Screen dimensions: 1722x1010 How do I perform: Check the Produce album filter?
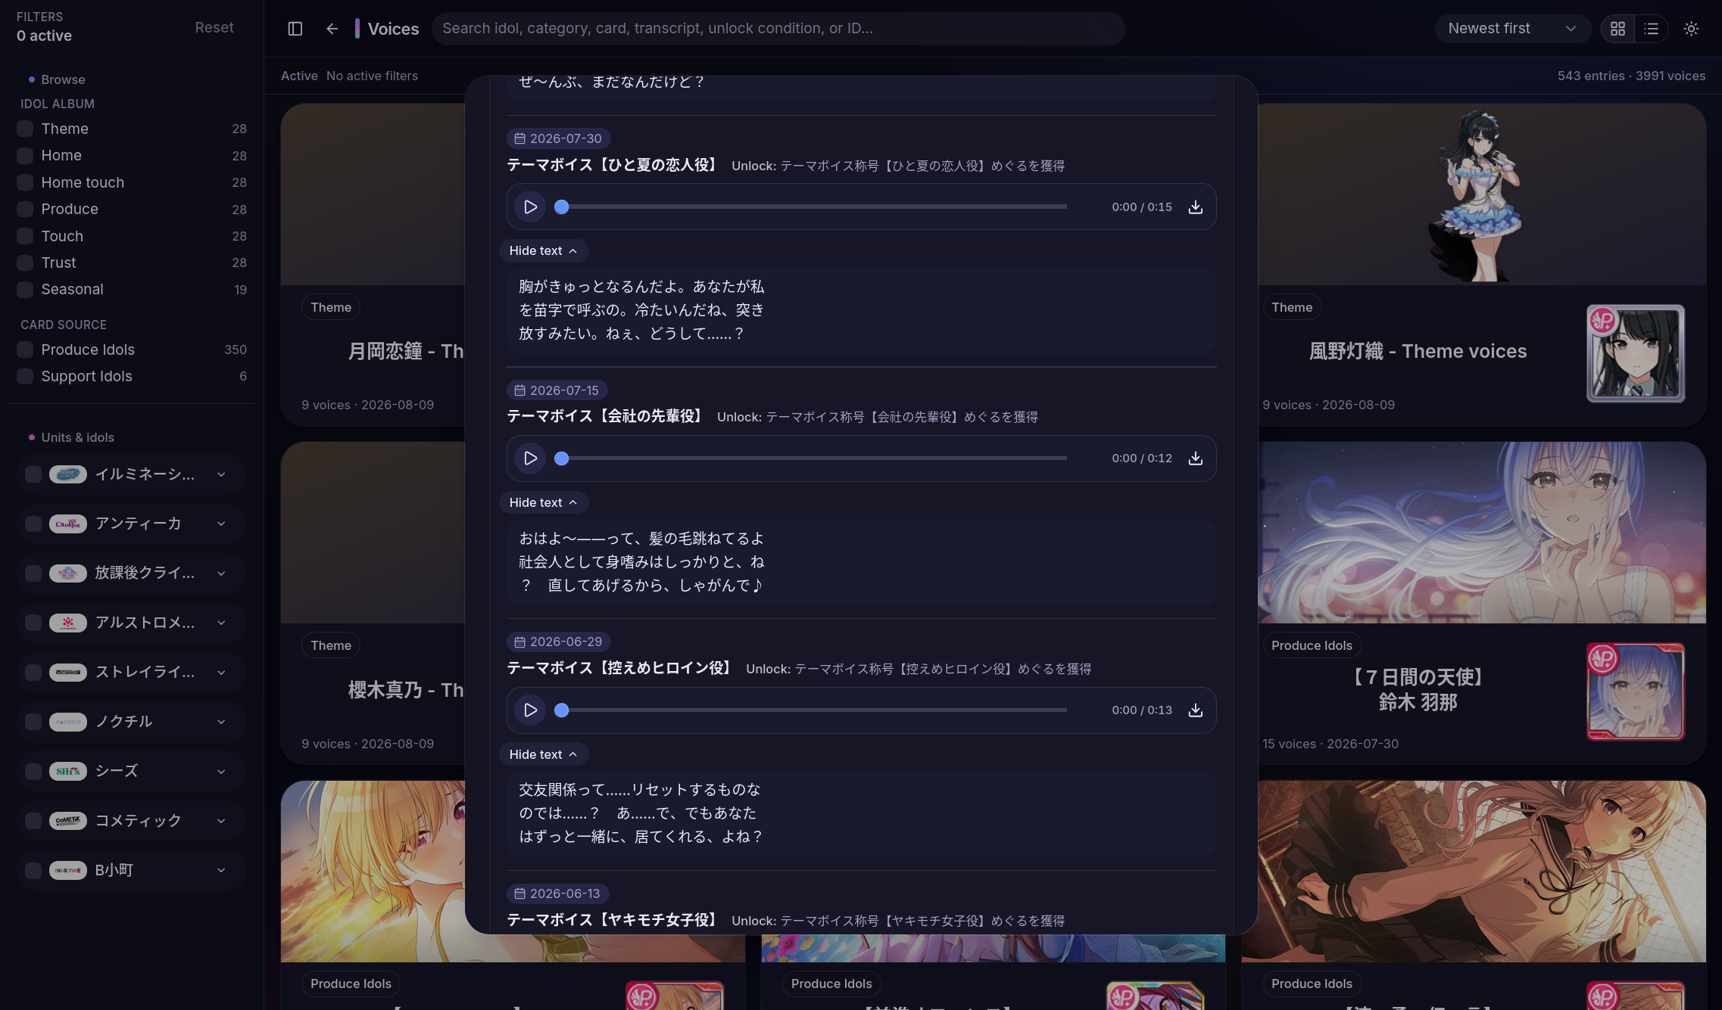pos(25,210)
